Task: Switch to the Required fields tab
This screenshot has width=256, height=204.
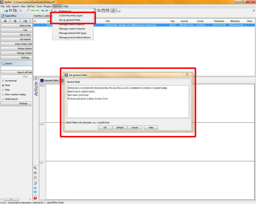Action: [49, 81]
